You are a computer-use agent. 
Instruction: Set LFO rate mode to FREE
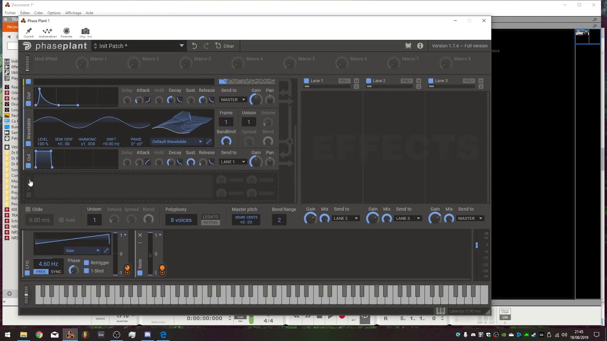[x=41, y=272]
